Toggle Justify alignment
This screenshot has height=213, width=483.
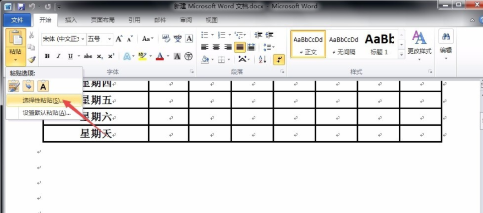[240, 47]
